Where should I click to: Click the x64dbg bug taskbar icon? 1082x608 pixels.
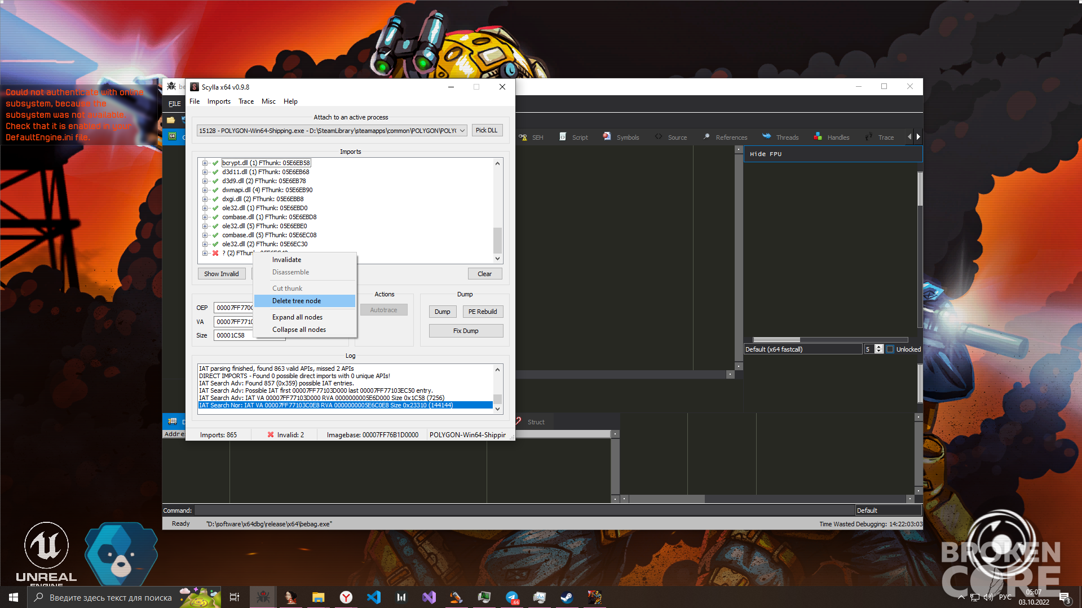tap(263, 597)
